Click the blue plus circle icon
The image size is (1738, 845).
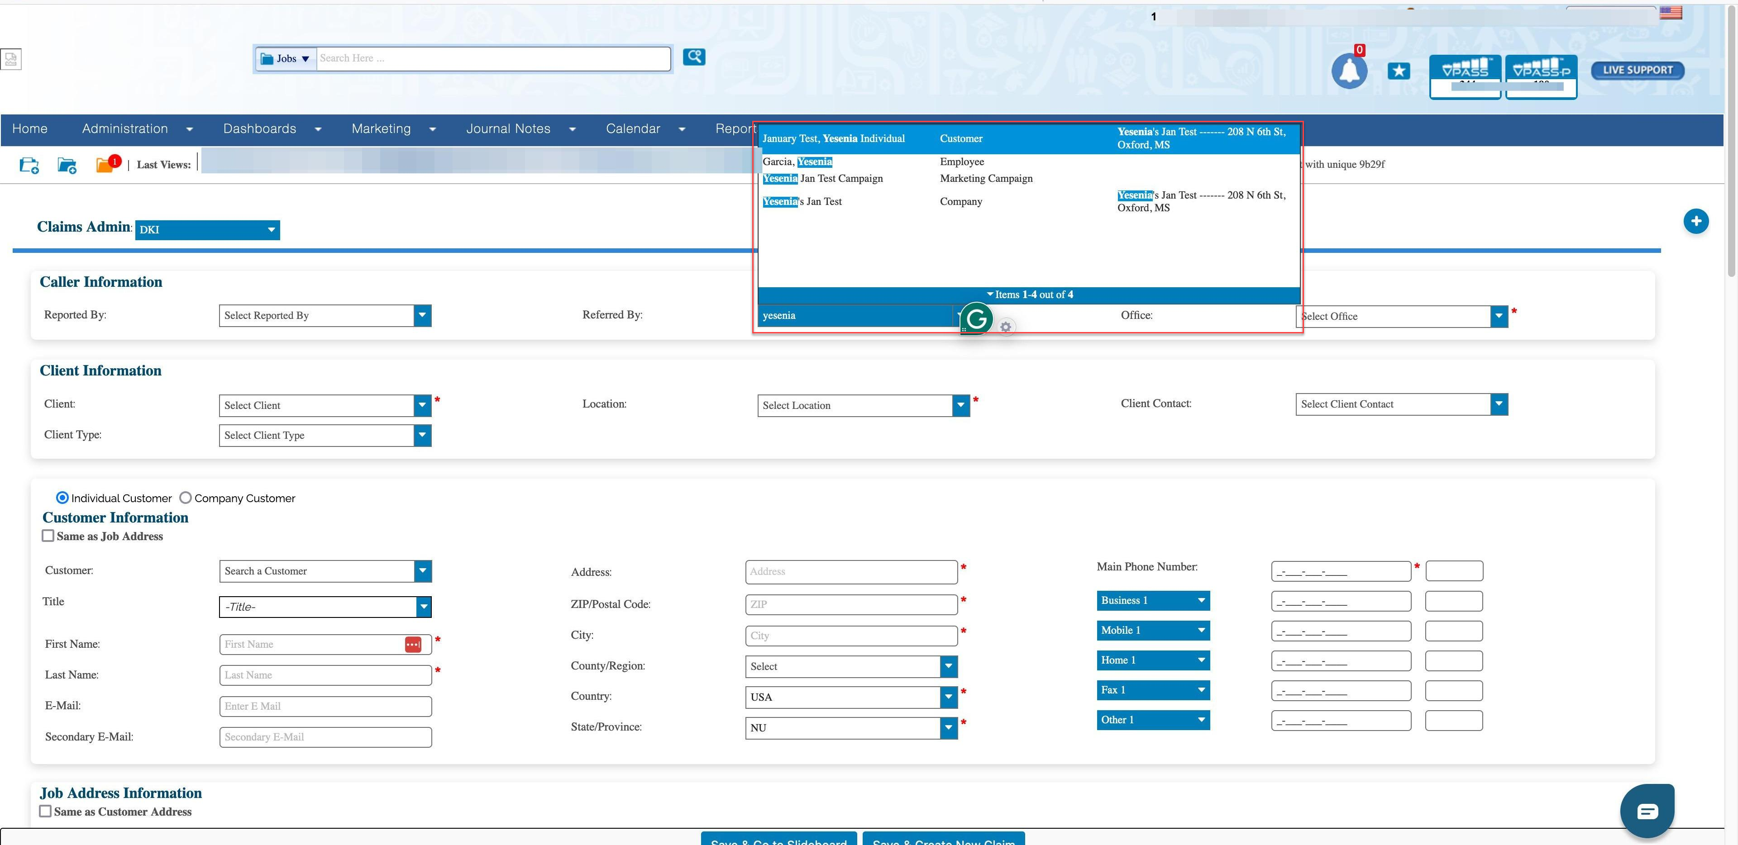click(1695, 221)
